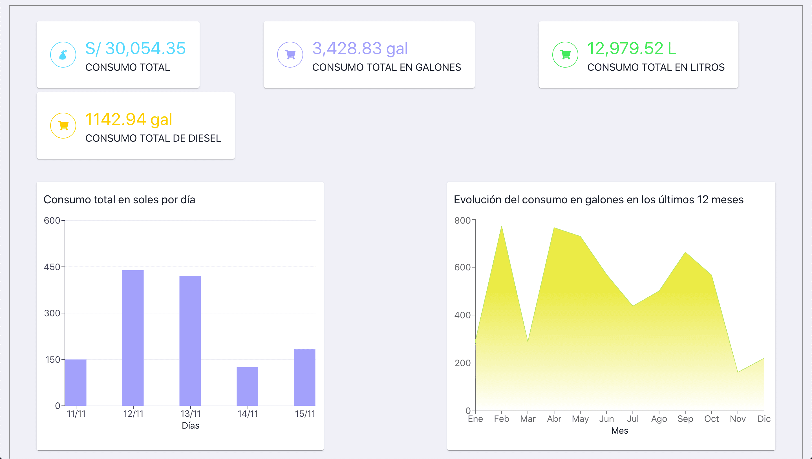Click the 'Oct' month axis label

pos(712,419)
